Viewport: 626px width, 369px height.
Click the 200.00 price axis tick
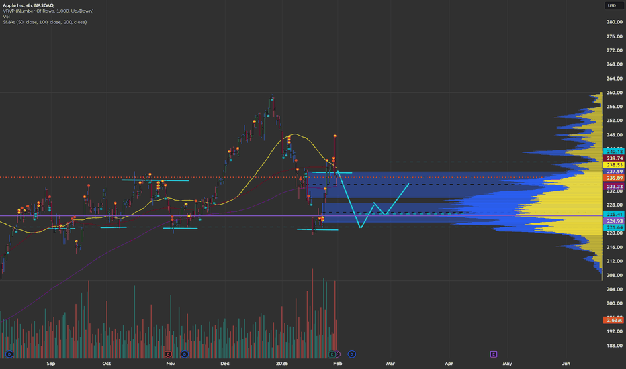(x=615, y=303)
